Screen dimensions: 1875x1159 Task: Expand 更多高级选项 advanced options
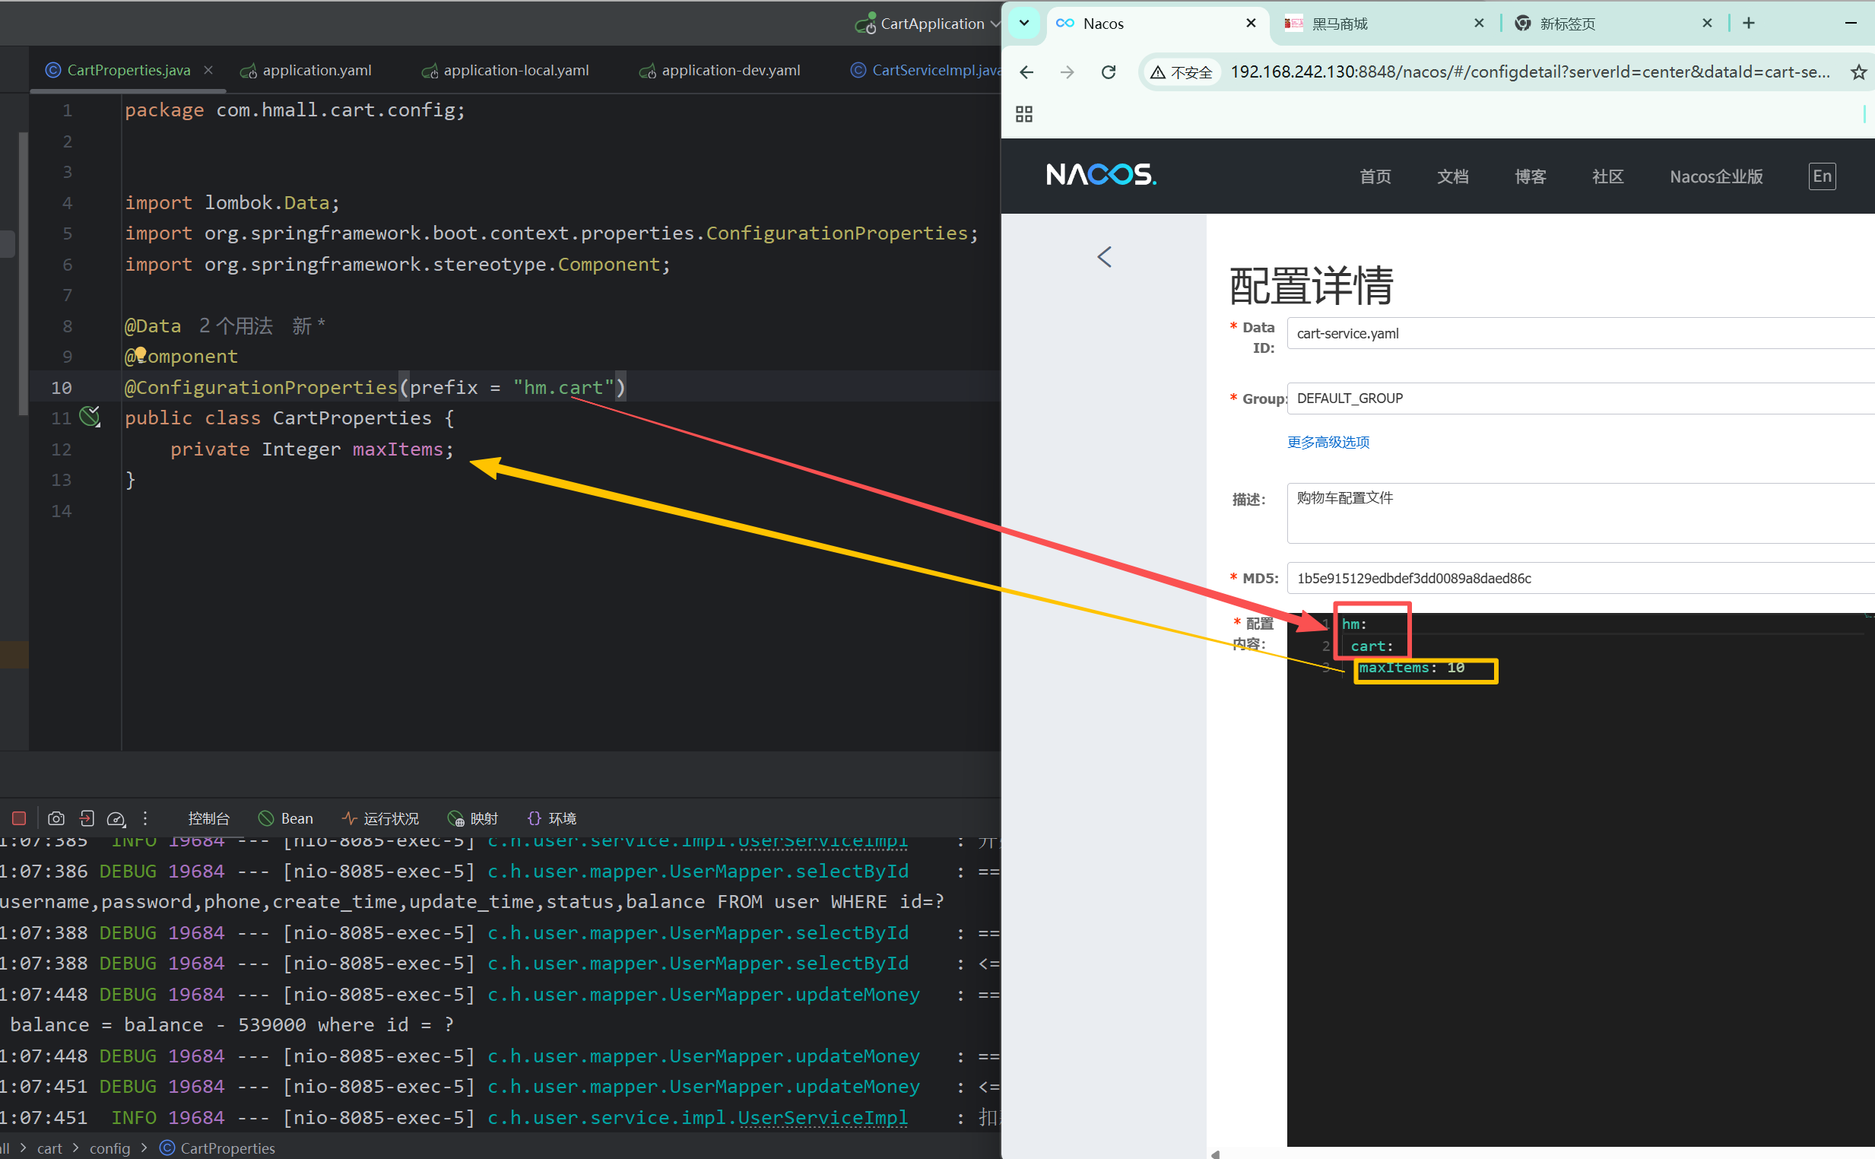point(1328,442)
